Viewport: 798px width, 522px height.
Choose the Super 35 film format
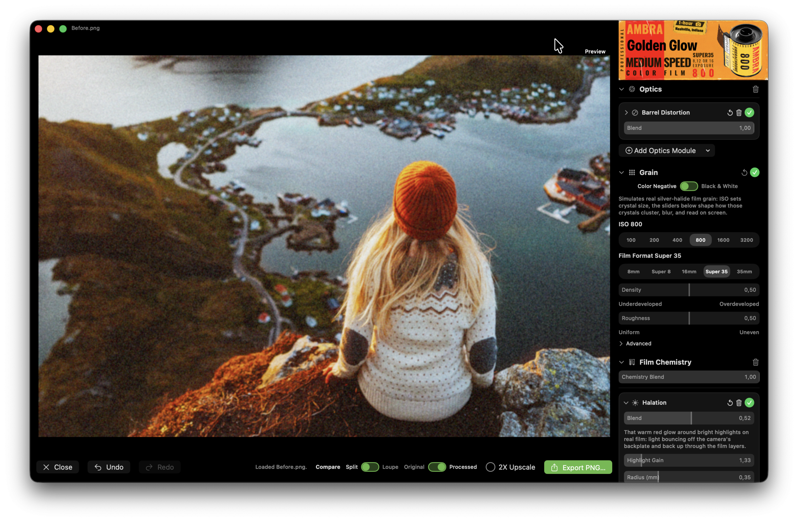(716, 272)
